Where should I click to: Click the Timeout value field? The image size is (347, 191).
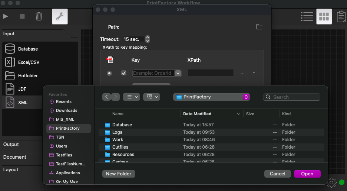click(134, 39)
